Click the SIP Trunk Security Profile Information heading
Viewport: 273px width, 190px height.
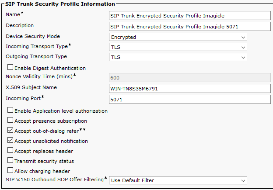(x=60, y=4)
